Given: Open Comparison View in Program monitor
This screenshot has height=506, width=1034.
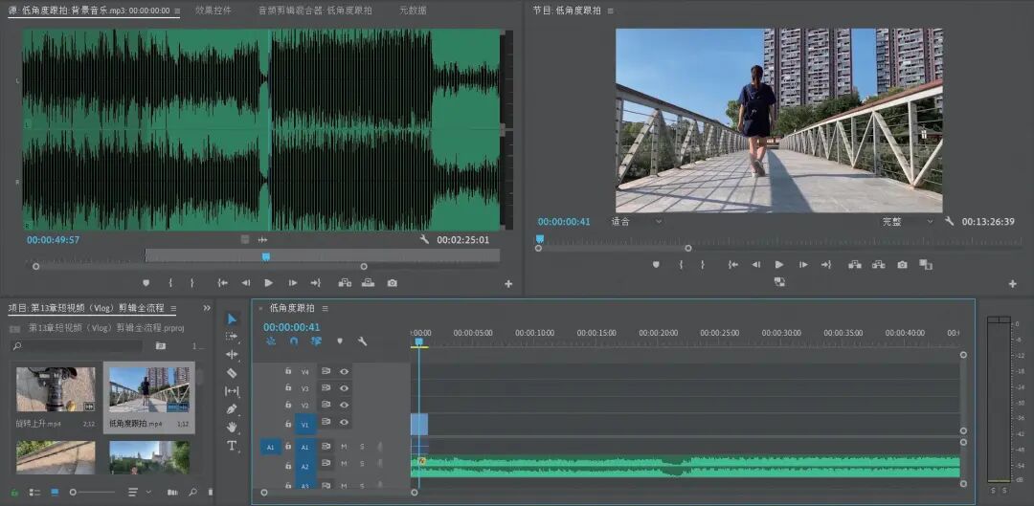Looking at the screenshot, I should (926, 265).
